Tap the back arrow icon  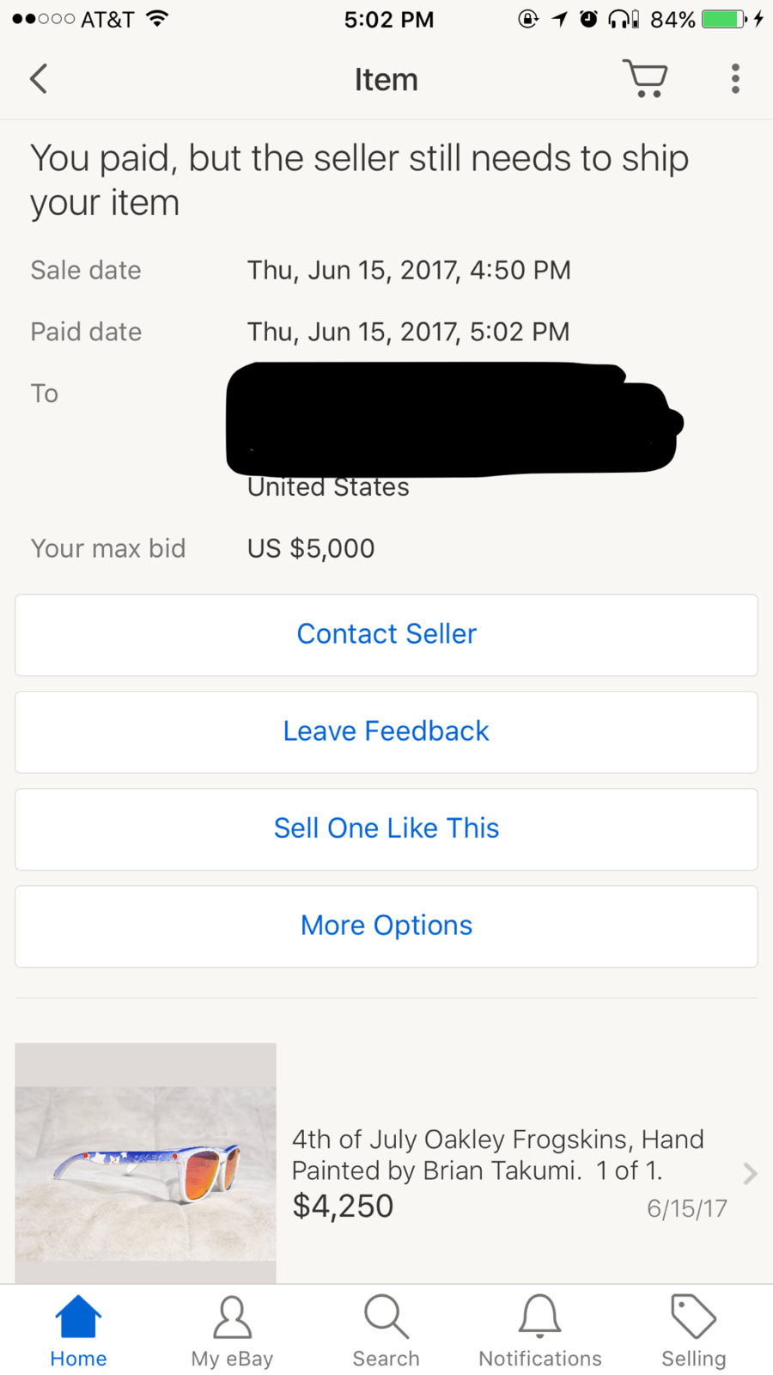coord(39,79)
